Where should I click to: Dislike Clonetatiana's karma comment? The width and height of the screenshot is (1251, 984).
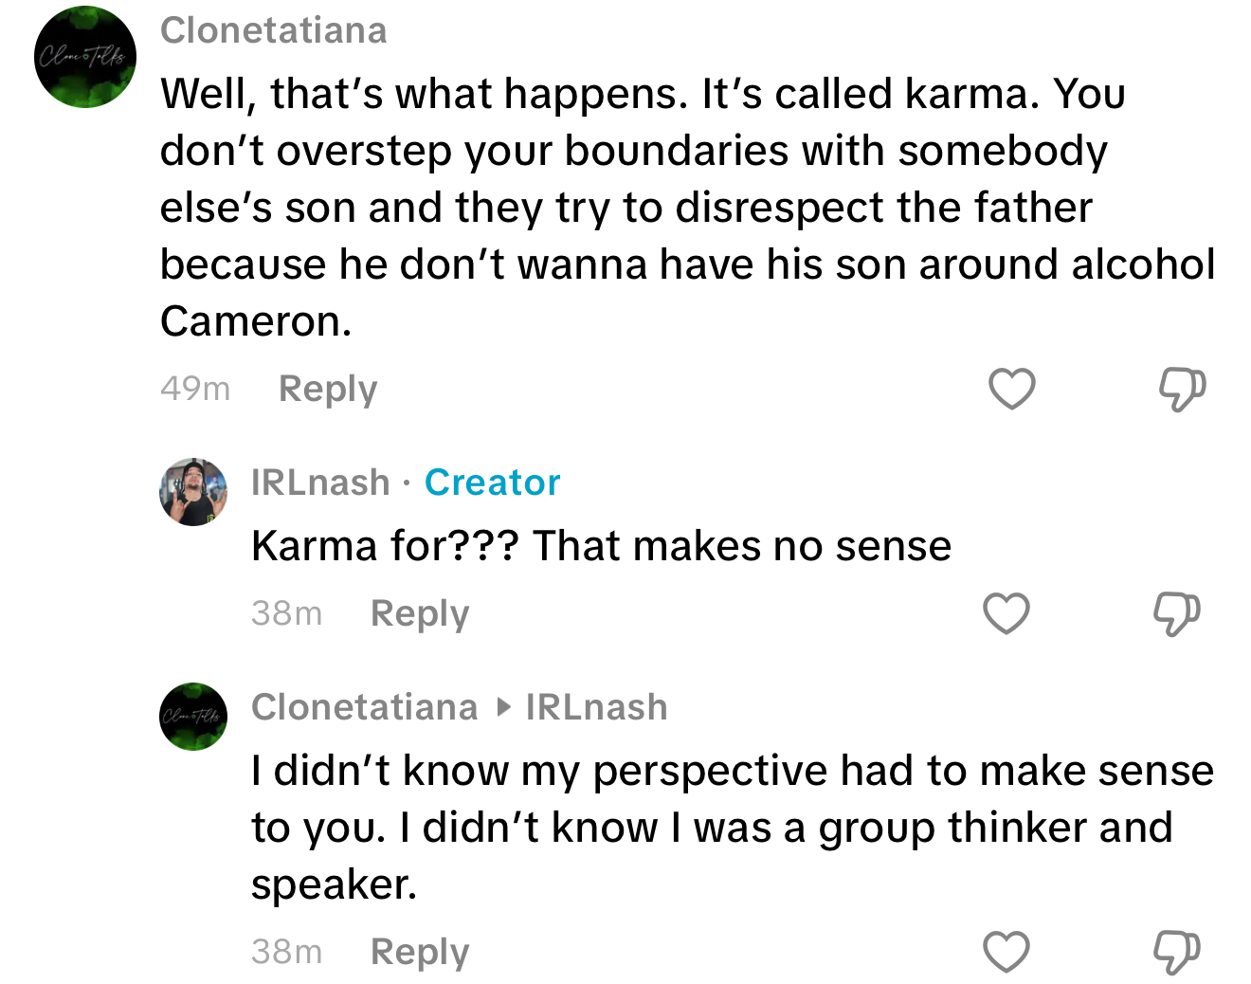[x=1182, y=389]
